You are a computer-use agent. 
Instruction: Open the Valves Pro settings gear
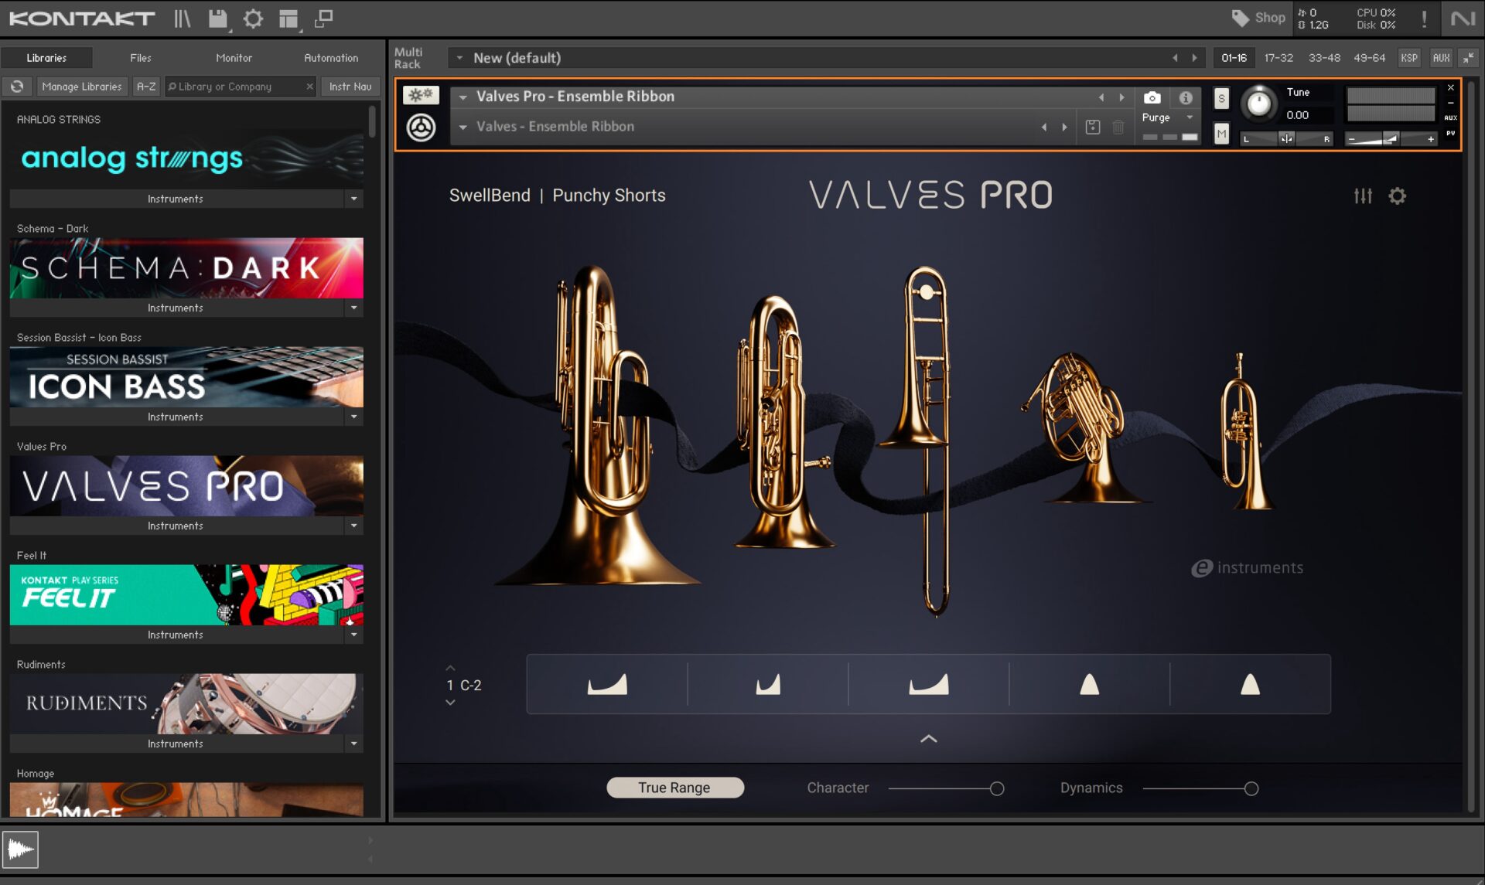[x=1397, y=196]
